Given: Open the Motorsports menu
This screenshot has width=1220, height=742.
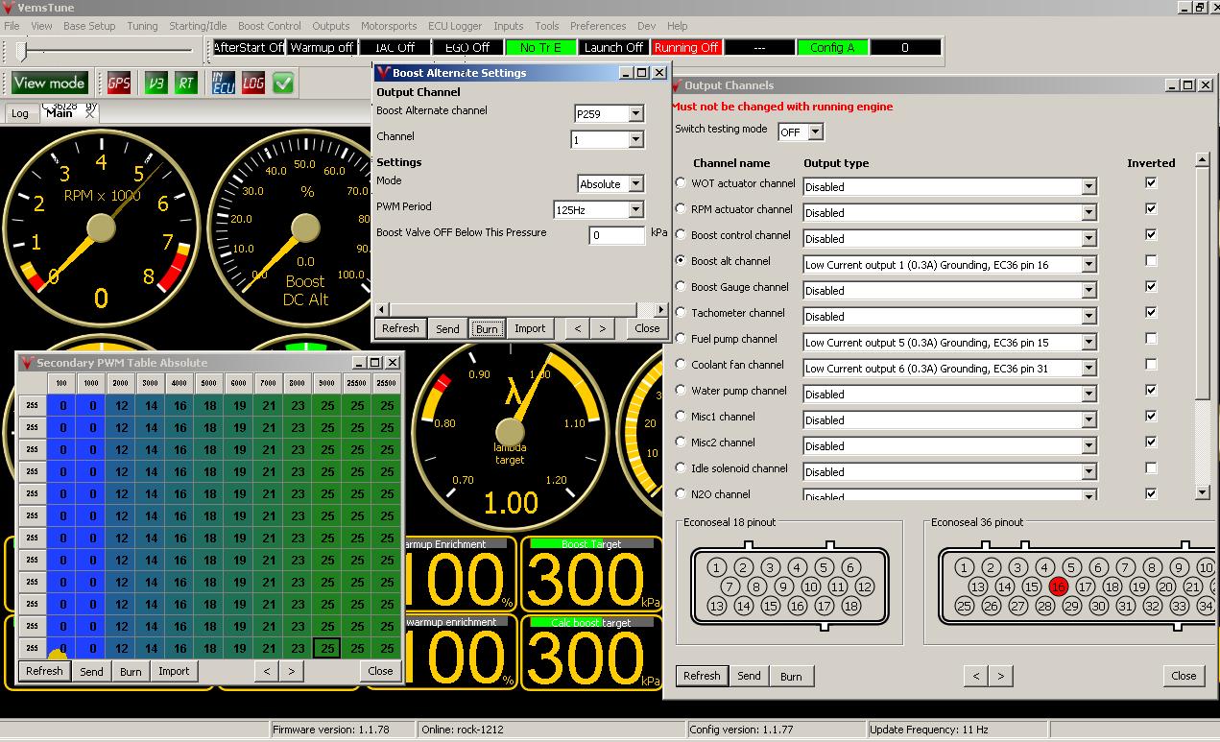Looking at the screenshot, I should (x=389, y=26).
